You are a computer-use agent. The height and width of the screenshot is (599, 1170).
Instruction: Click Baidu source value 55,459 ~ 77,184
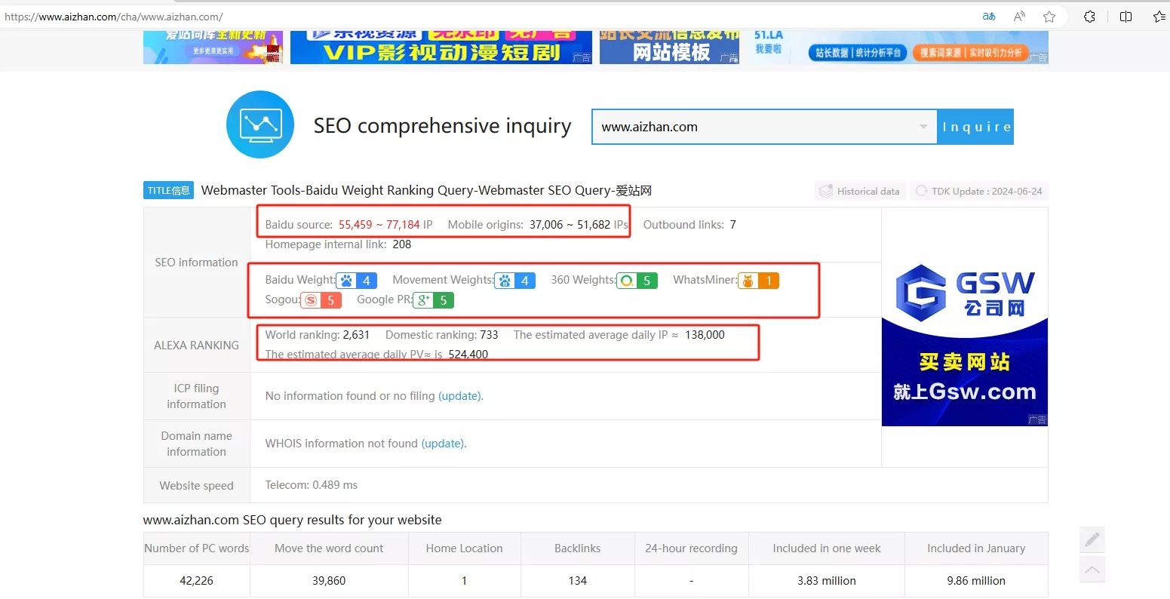(379, 225)
